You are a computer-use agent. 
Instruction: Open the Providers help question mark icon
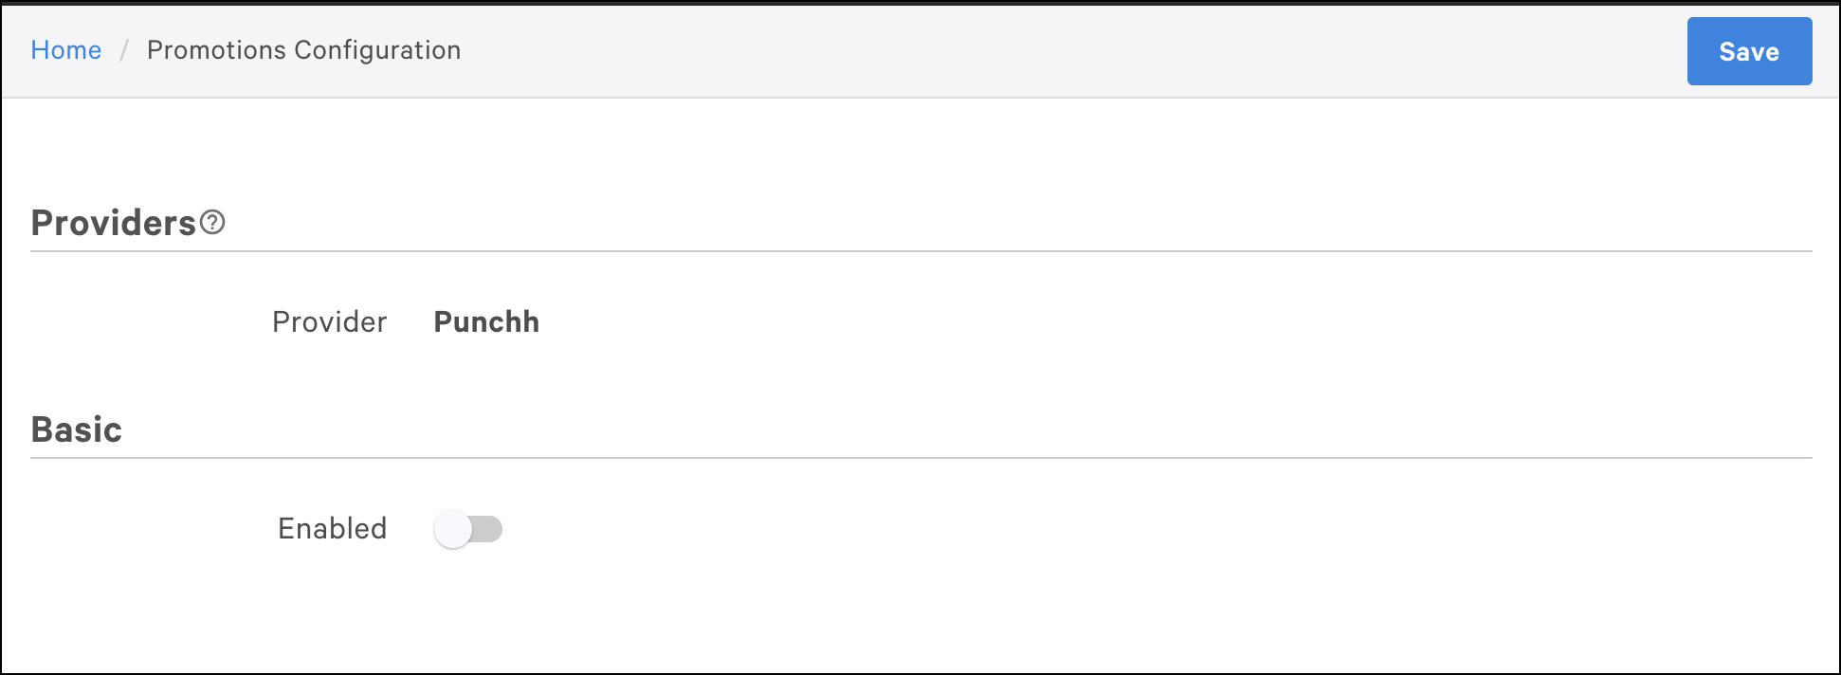[213, 223]
